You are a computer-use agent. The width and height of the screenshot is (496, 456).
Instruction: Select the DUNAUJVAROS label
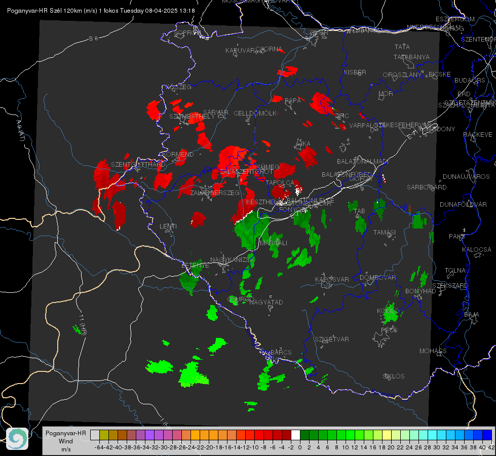pyautogui.click(x=466, y=177)
